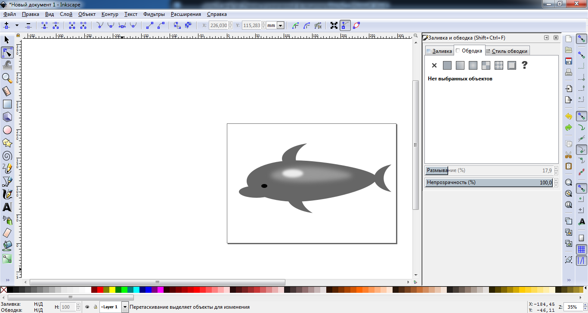
Task: Open the Файл menu
Action: pyautogui.click(x=9, y=14)
